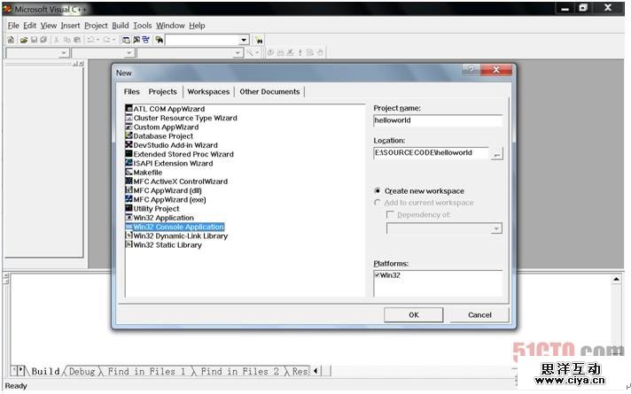The width and height of the screenshot is (631, 394).
Task: Select the Create new workspace radio button
Action: pos(378,191)
